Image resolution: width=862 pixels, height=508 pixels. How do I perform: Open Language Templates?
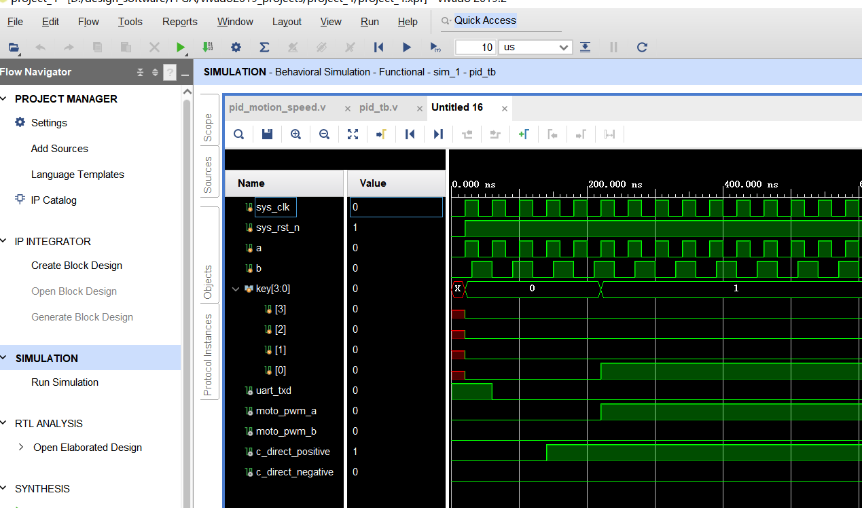[77, 175]
